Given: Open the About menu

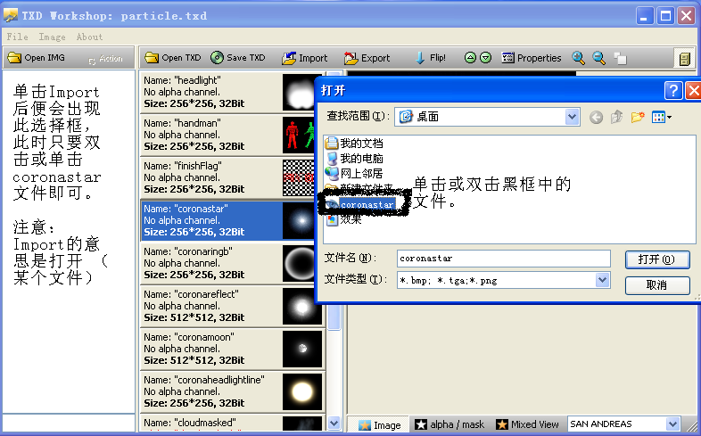Looking at the screenshot, I should [89, 37].
